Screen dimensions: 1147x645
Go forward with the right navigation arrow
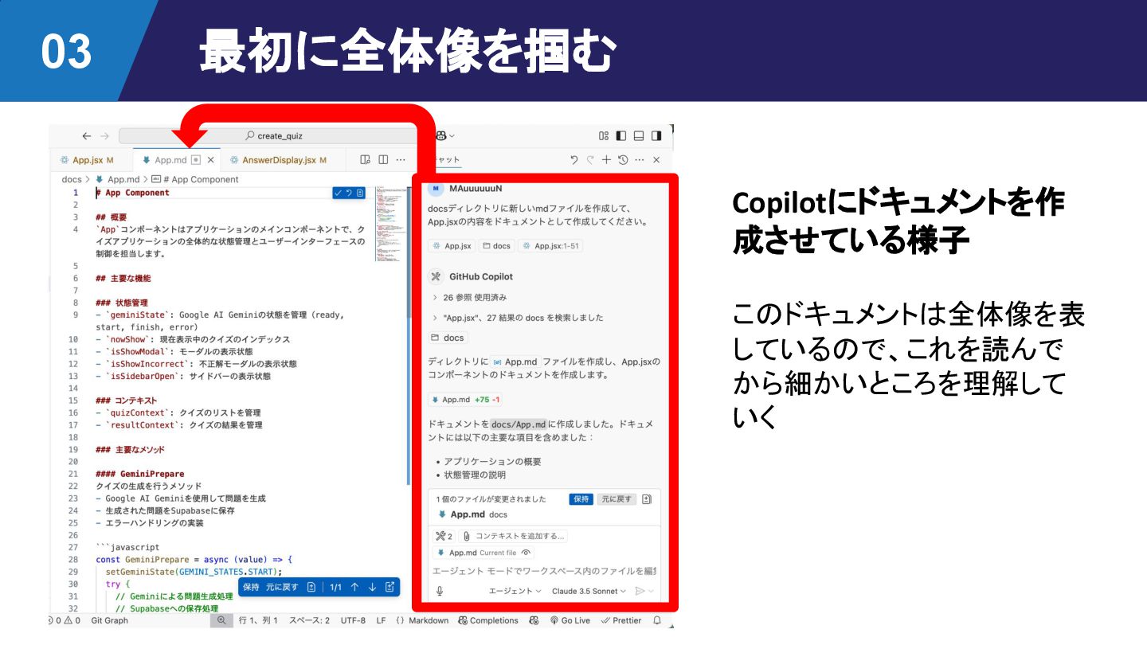click(x=105, y=136)
